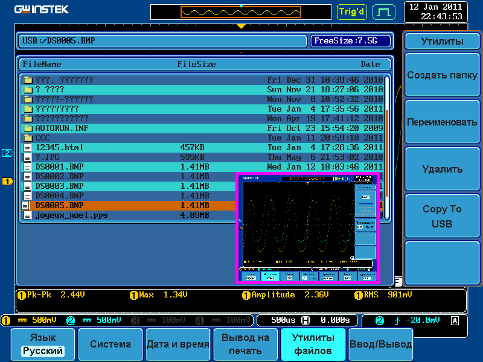
Task: Click the yellow channel 1 ground marker
Action: pos(7,181)
